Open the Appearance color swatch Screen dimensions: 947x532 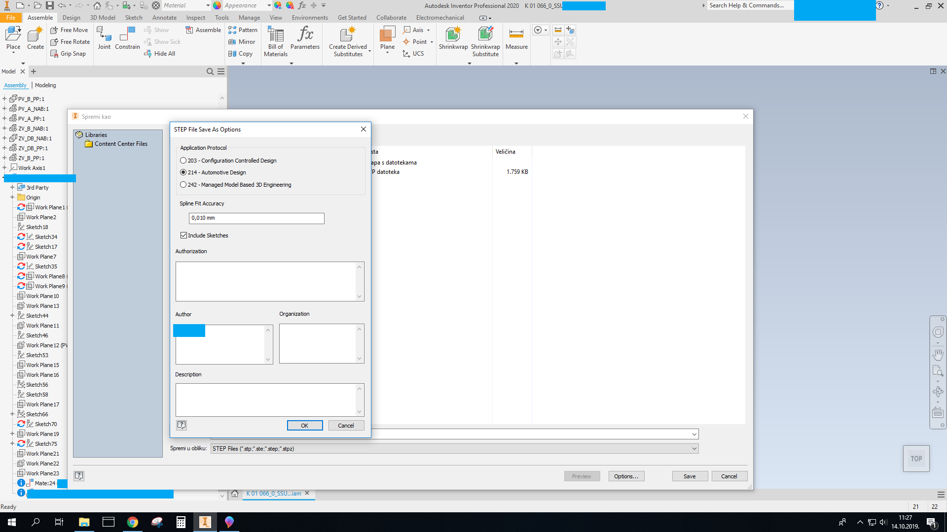pos(217,5)
